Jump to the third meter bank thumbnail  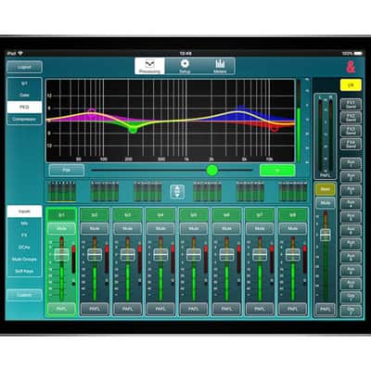click(x=147, y=191)
